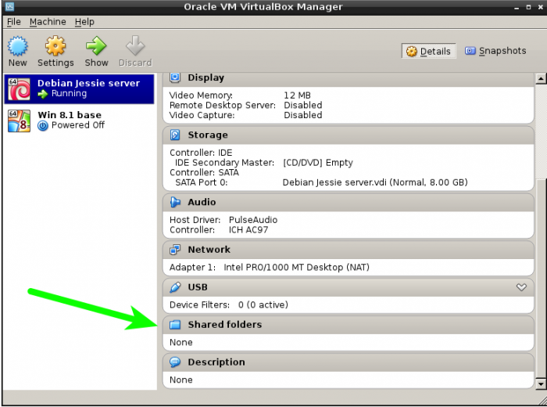Viewport: 547px width, 407px height.
Task: Click the Storage section disk icon
Action: [x=175, y=135]
